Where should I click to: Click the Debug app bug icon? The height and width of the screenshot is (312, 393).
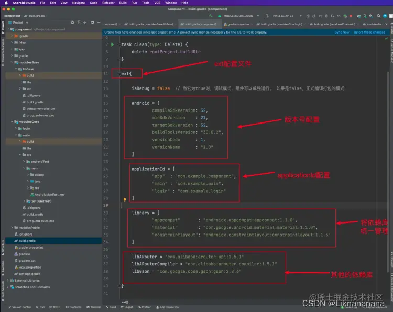click(x=326, y=16)
